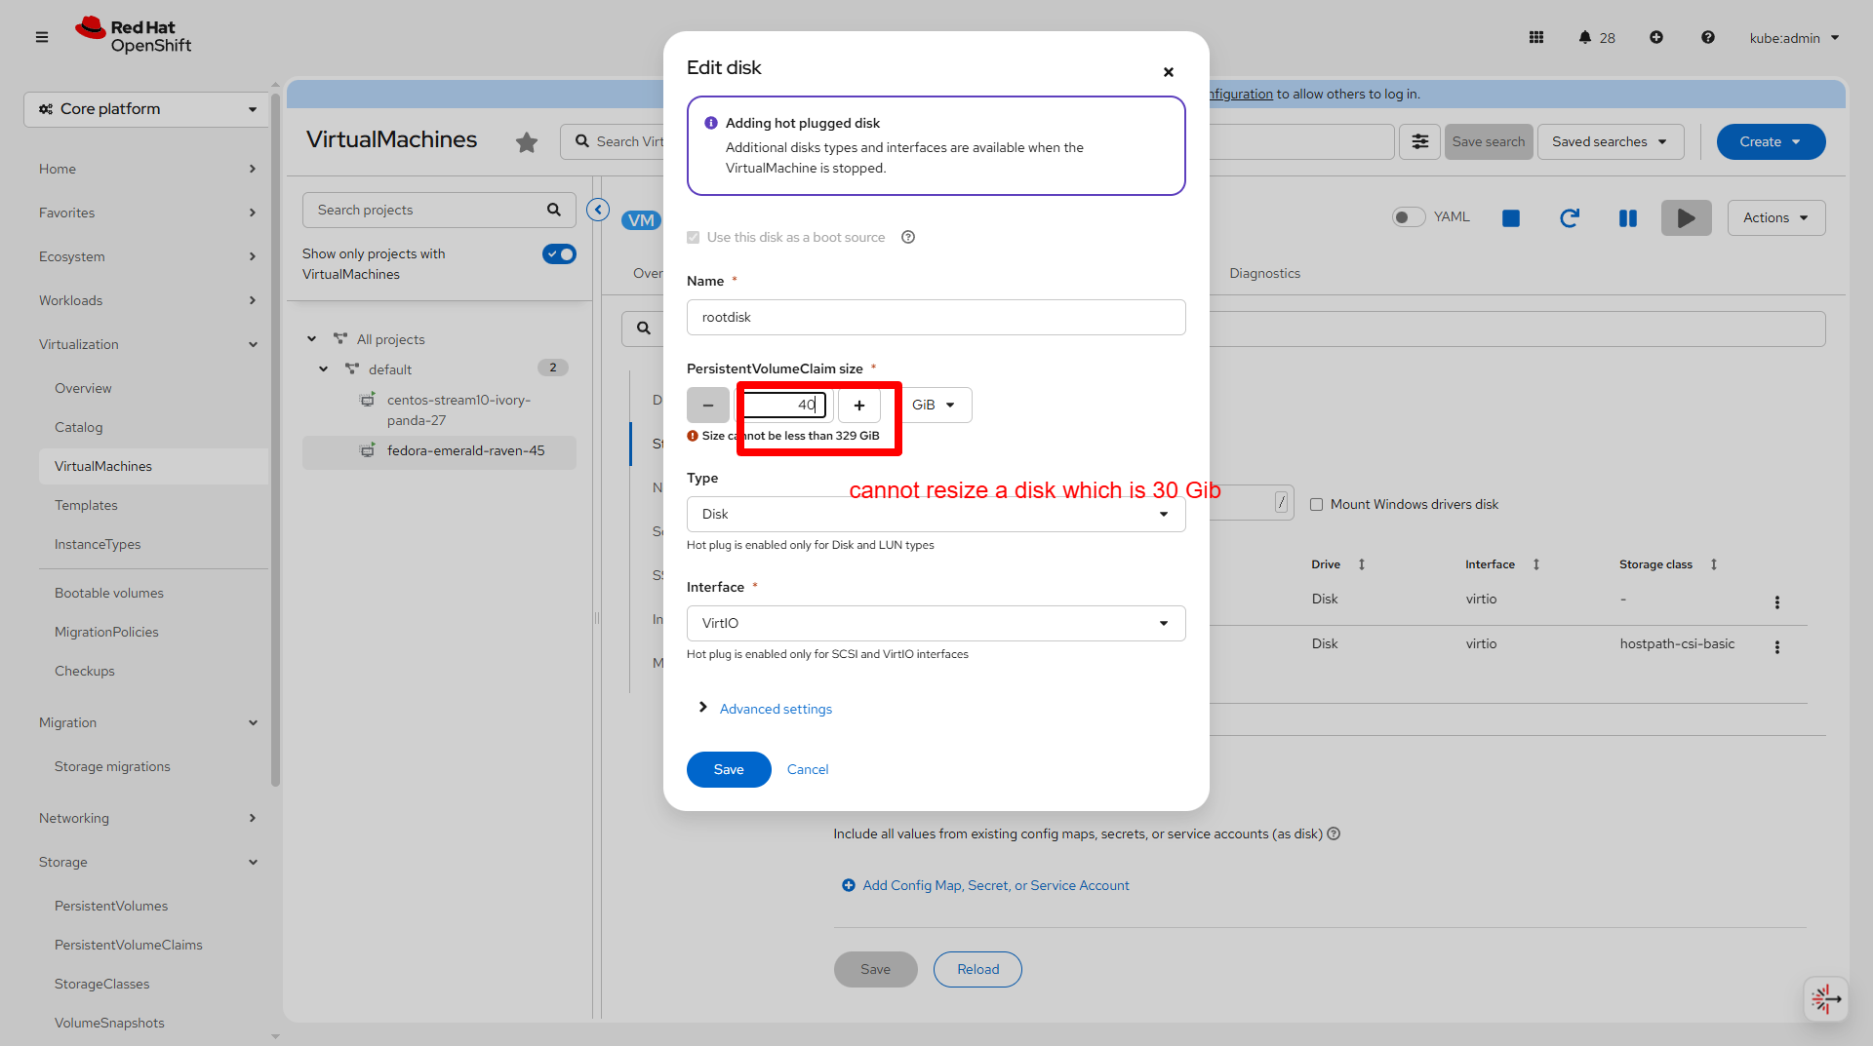This screenshot has width=1873, height=1046.
Task: Go to the Catalog page
Action: (x=78, y=427)
